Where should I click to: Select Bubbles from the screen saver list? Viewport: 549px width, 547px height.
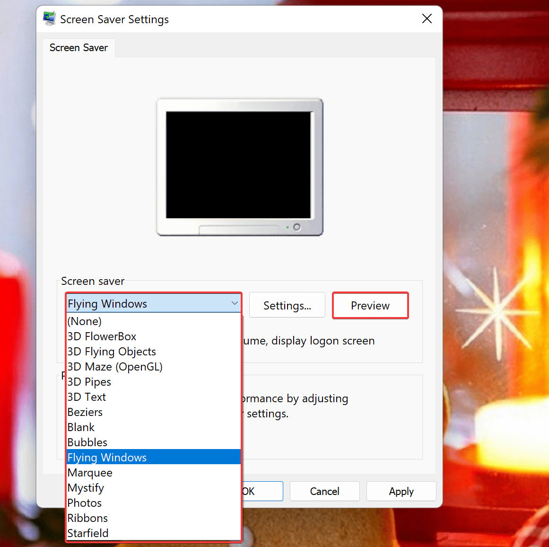(x=87, y=442)
